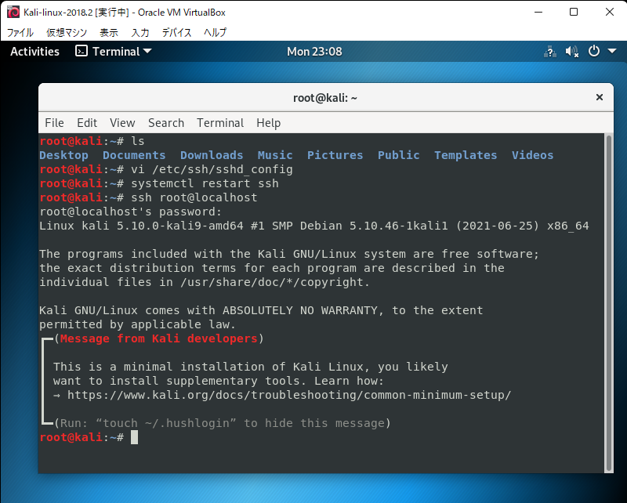627x503 pixels.
Task: Click the Public directory name
Action: [x=399, y=155]
